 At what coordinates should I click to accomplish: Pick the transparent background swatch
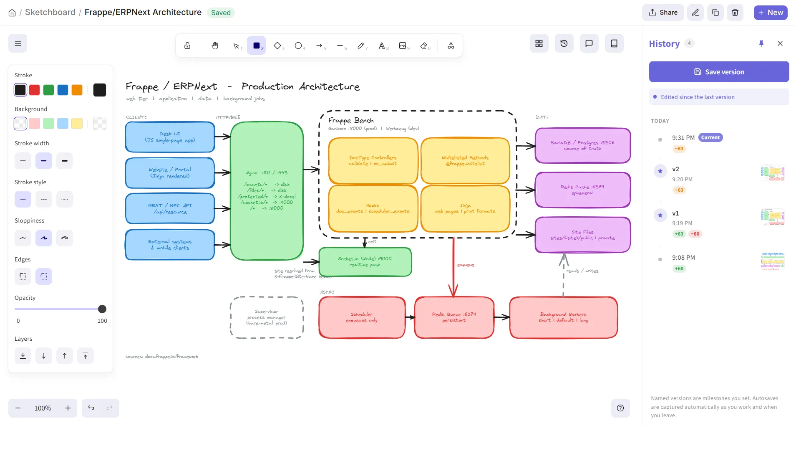coord(20,123)
